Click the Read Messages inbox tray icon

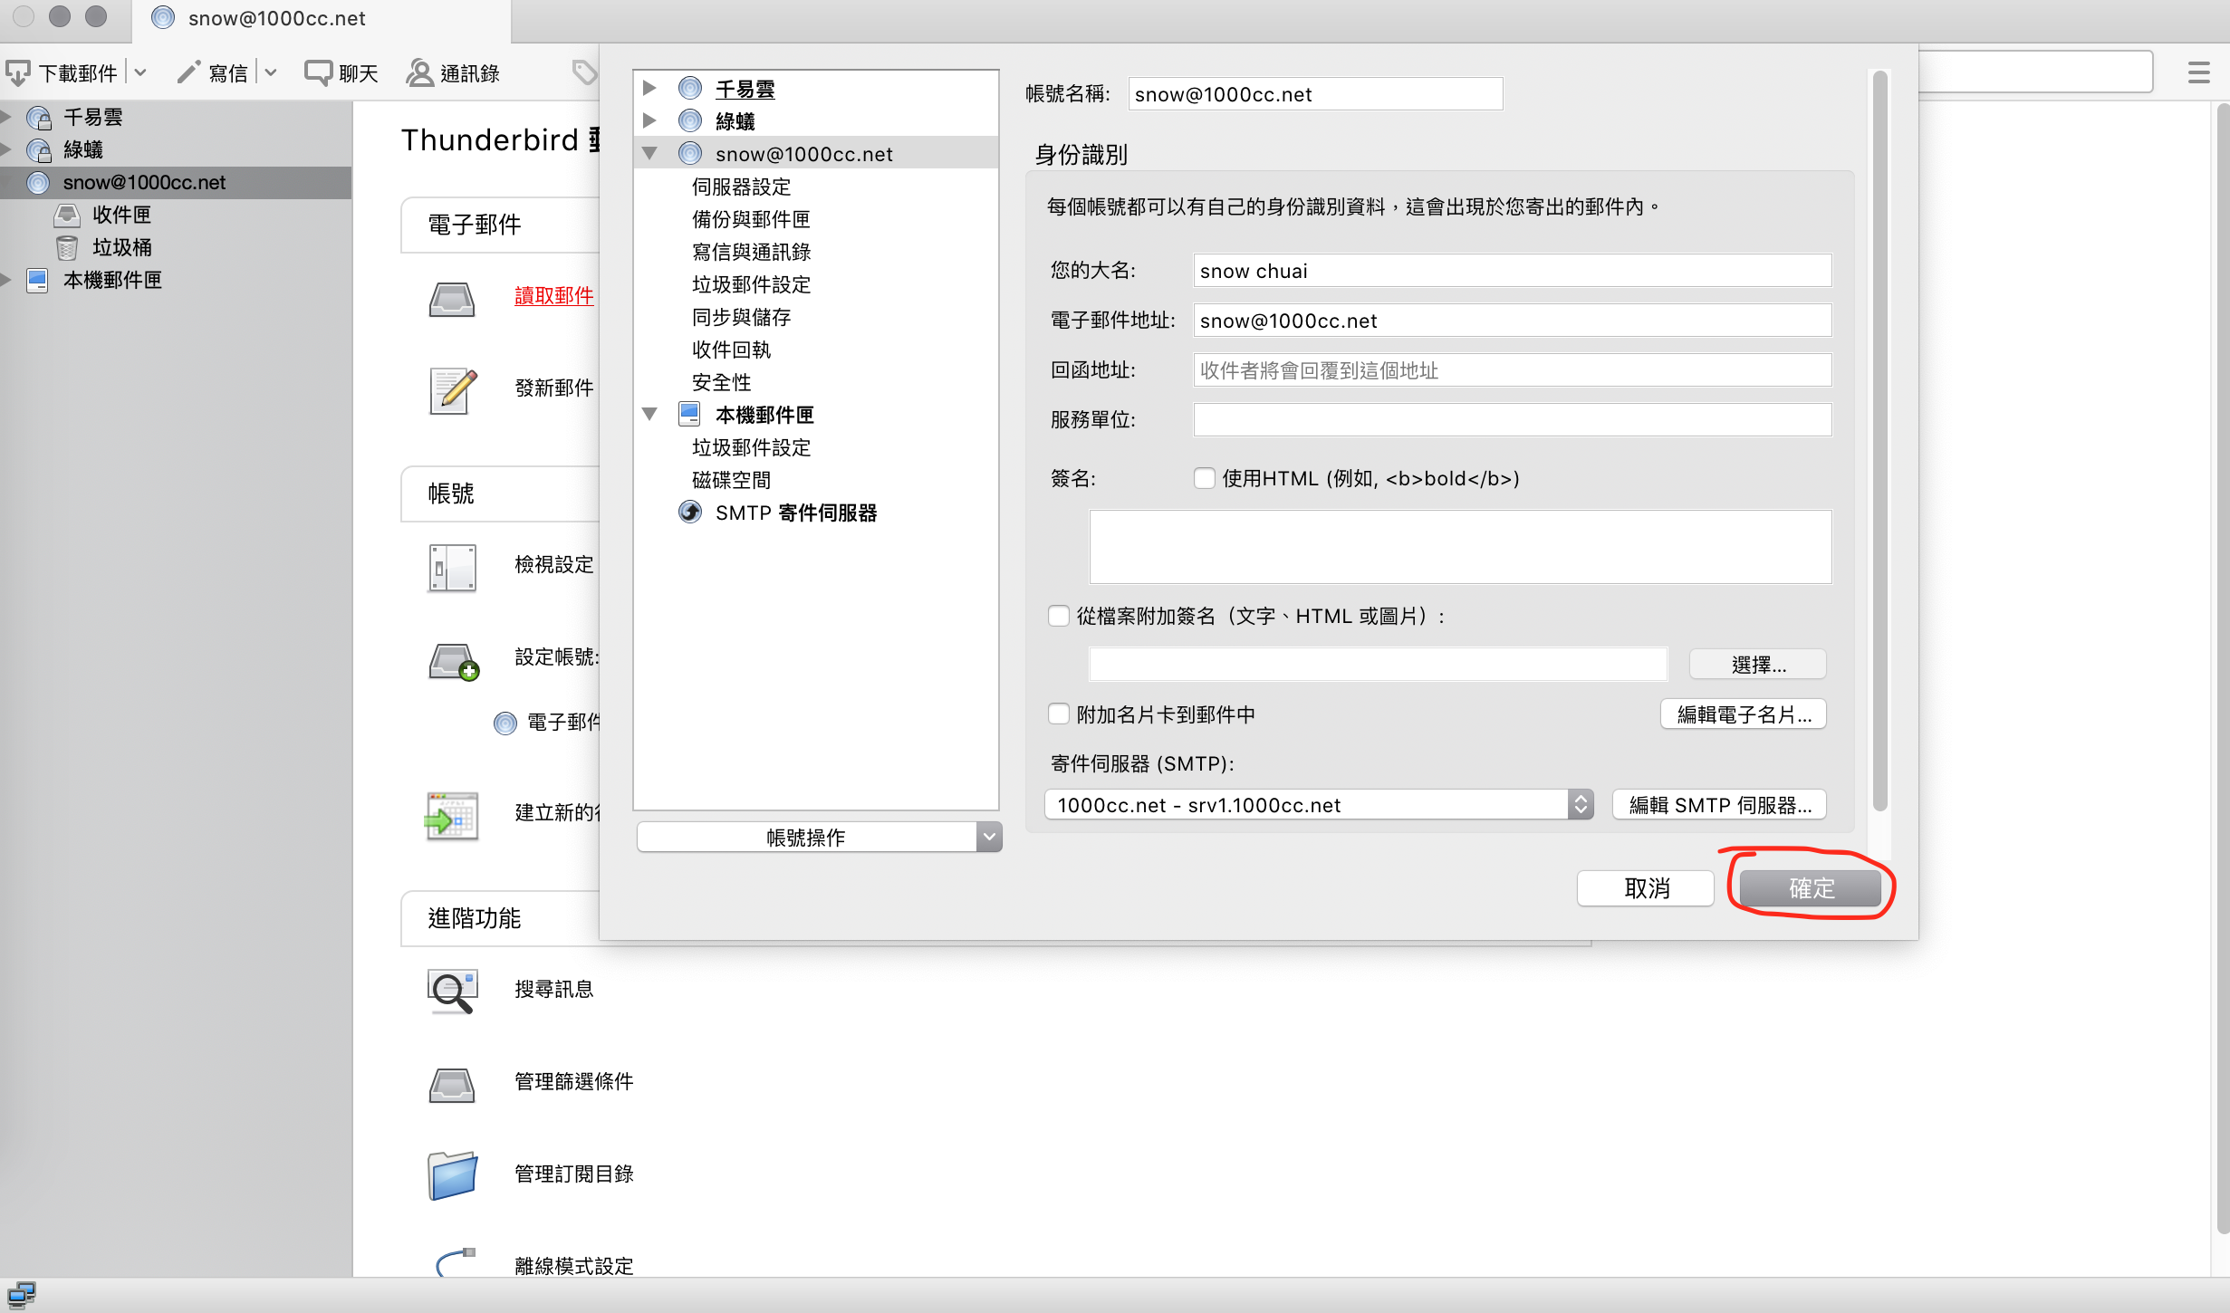tap(452, 299)
